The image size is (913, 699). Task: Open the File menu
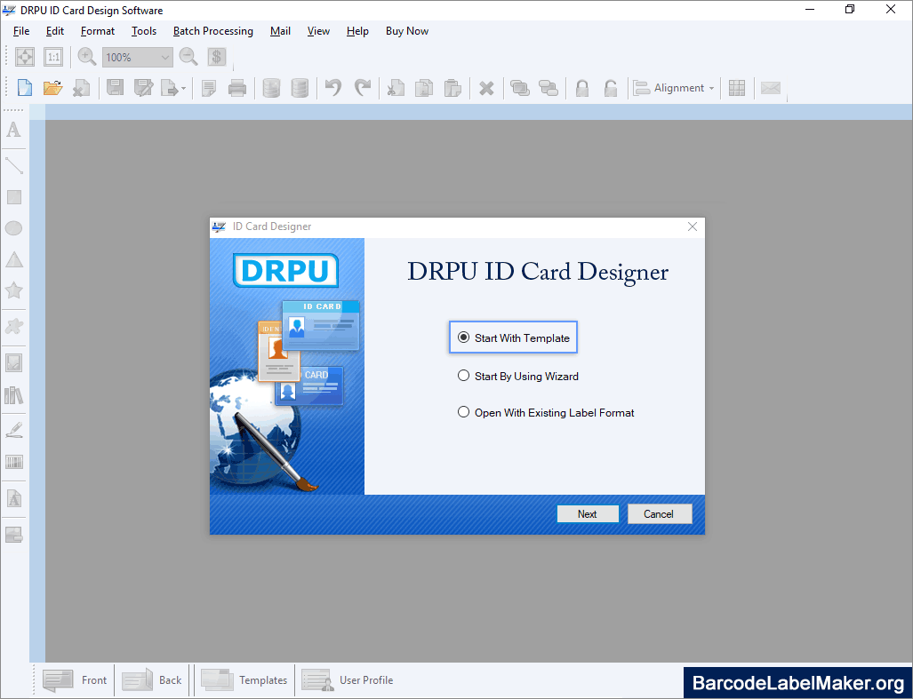click(21, 31)
